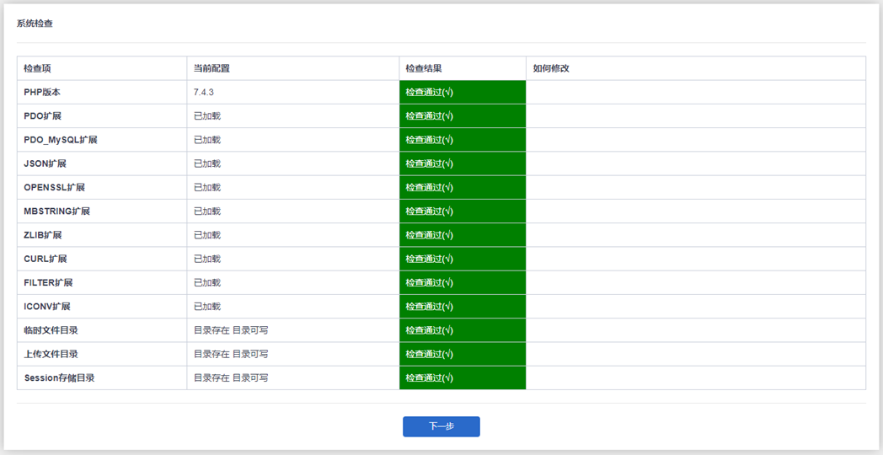Screen dimensions: 883x455
Task: Click the green 检查通过 cell for OPENSSL扩展
Action: pyautogui.click(x=462, y=187)
